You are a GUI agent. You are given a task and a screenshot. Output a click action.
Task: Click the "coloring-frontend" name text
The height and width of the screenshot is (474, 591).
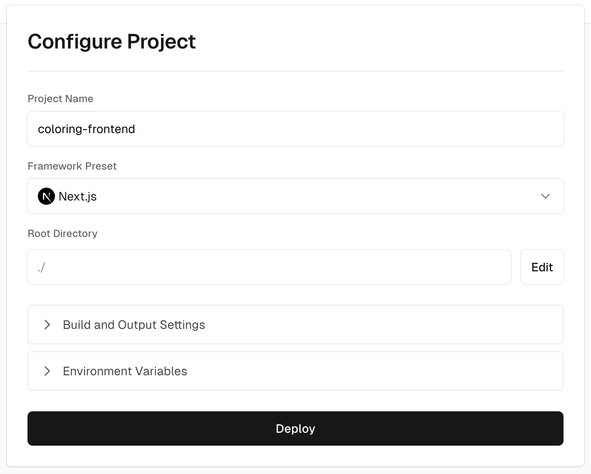pyautogui.click(x=86, y=129)
